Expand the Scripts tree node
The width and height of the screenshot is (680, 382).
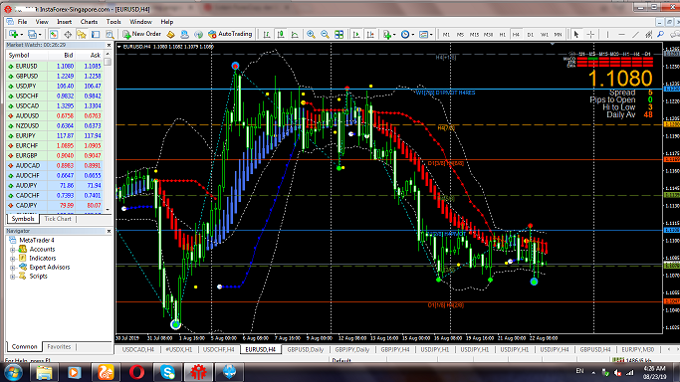click(x=13, y=277)
